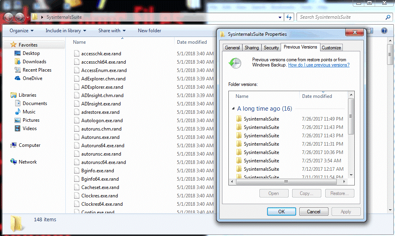The height and width of the screenshot is (236, 395).
Task: Select the Recent Places shortcut
Action: coord(38,70)
